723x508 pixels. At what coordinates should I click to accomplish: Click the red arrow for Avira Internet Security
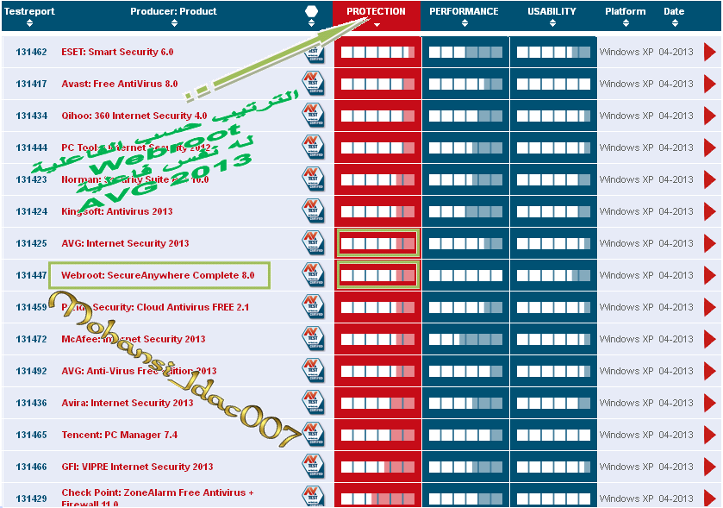709,403
